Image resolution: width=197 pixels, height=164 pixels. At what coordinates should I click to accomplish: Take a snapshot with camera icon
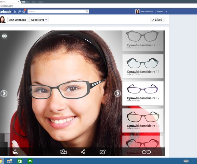pyautogui.click(x=103, y=152)
